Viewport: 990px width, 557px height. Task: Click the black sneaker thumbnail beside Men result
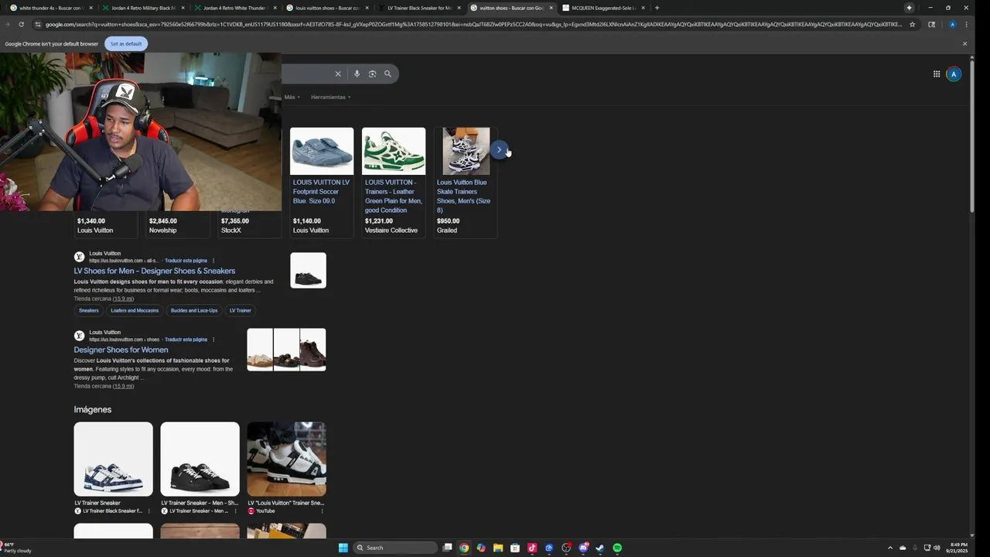point(308,270)
